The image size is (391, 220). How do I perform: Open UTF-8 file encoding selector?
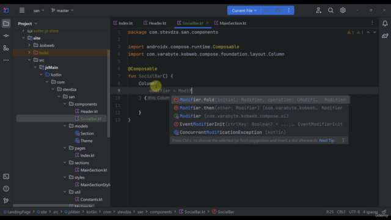point(354,212)
